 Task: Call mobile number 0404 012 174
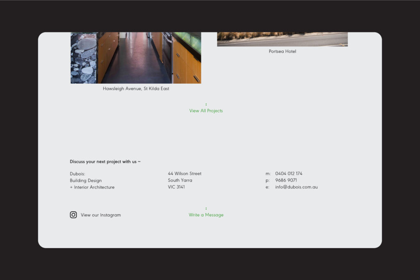click(289, 174)
